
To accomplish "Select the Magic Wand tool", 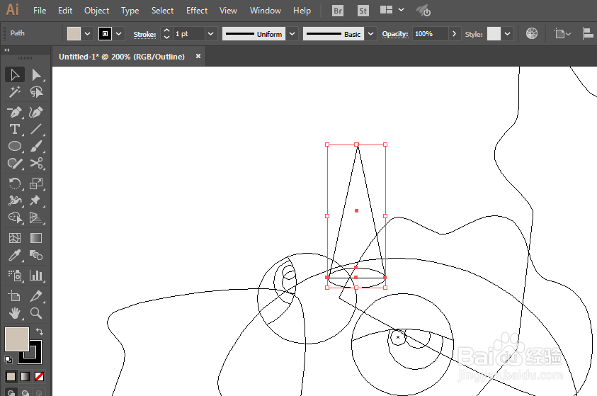I will [x=15, y=92].
